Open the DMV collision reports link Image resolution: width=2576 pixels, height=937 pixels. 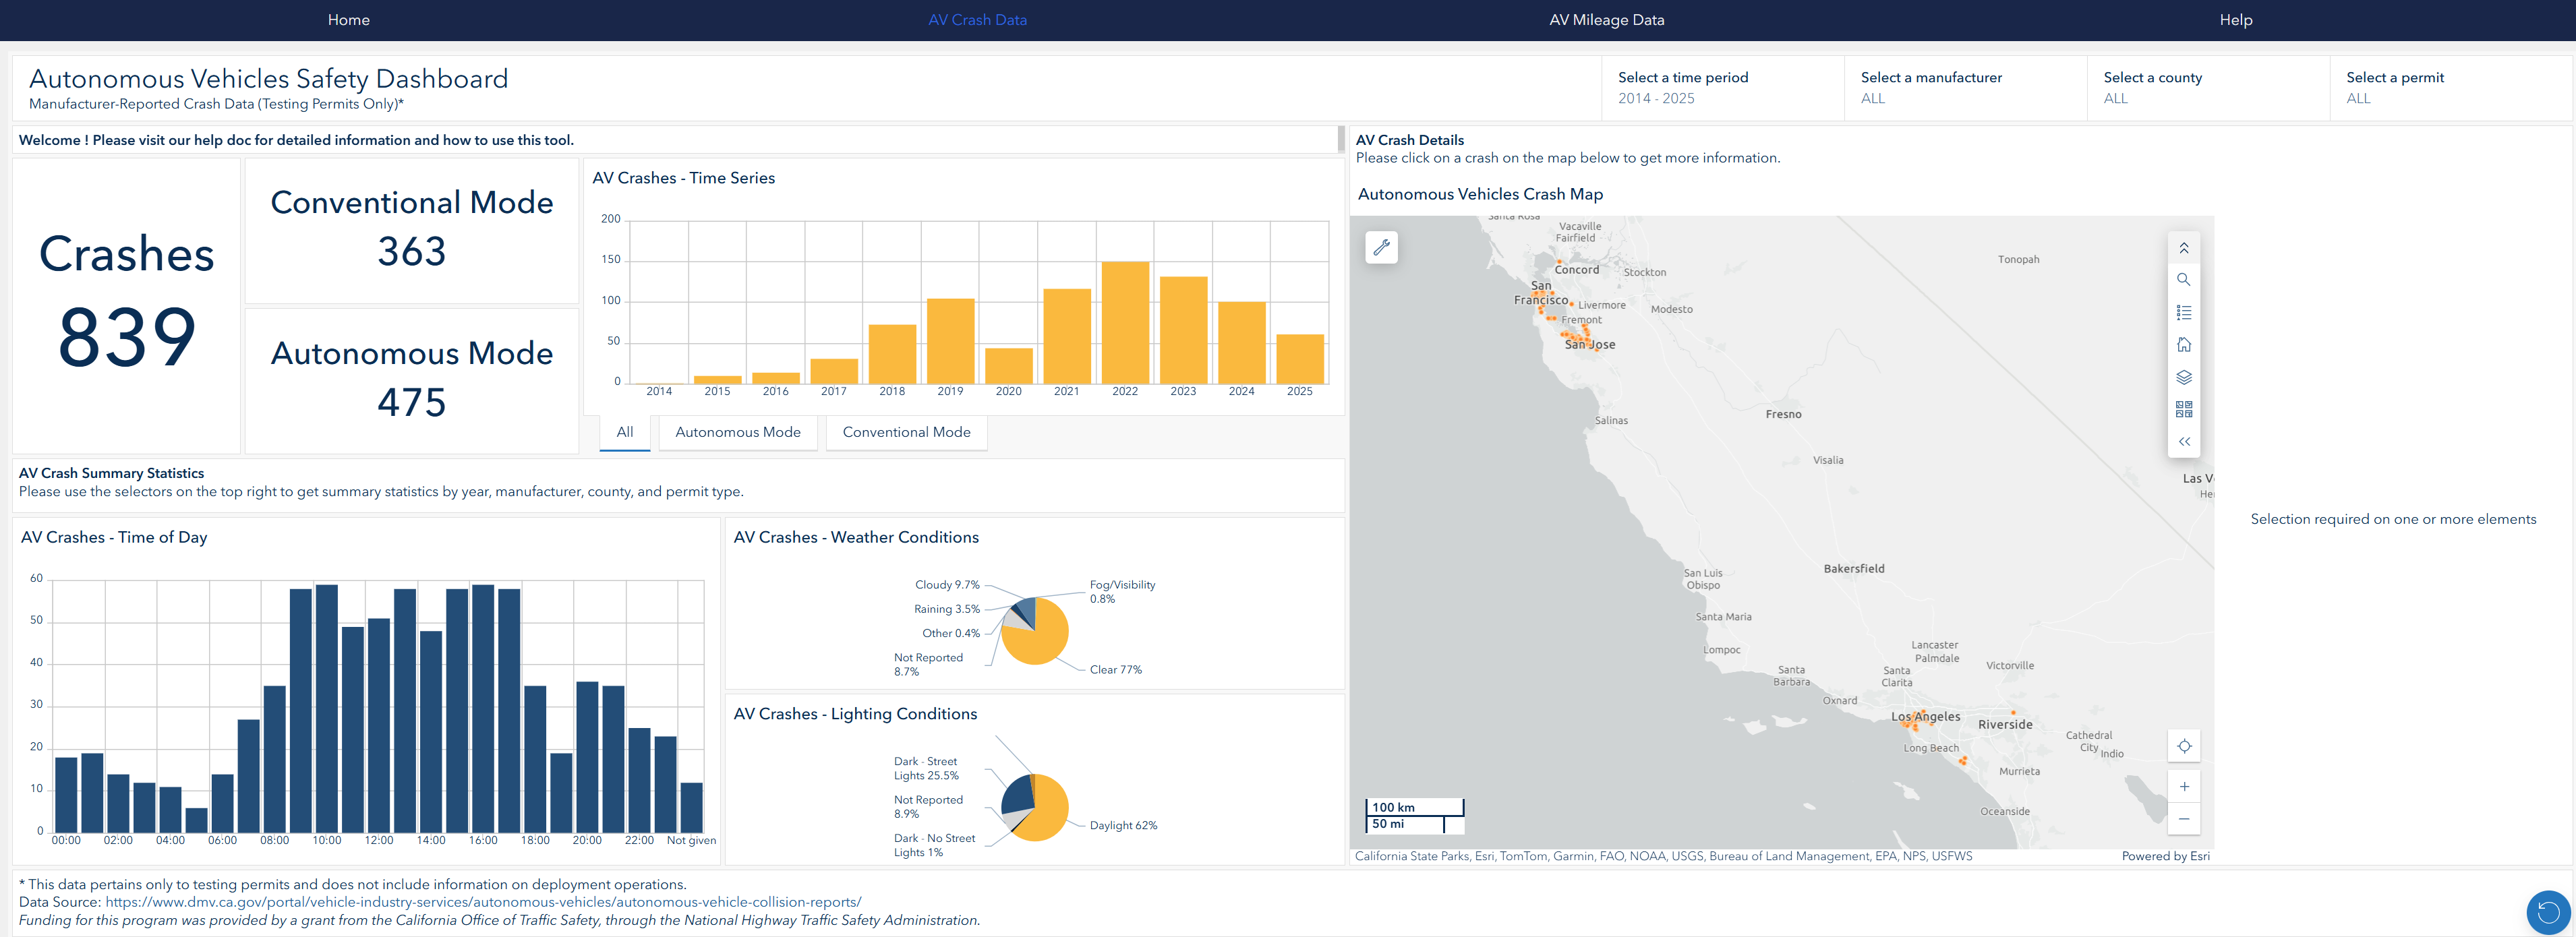tap(483, 902)
